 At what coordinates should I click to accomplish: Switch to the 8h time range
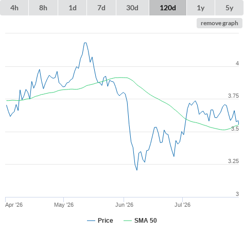coord(43,8)
